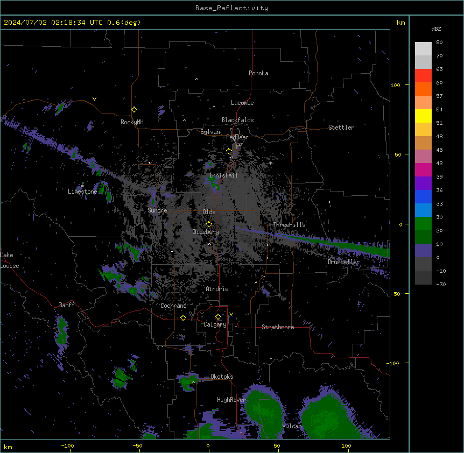Click the white caret marker west of Lacombe
The height and width of the screenshot is (453, 464).
coord(214,107)
